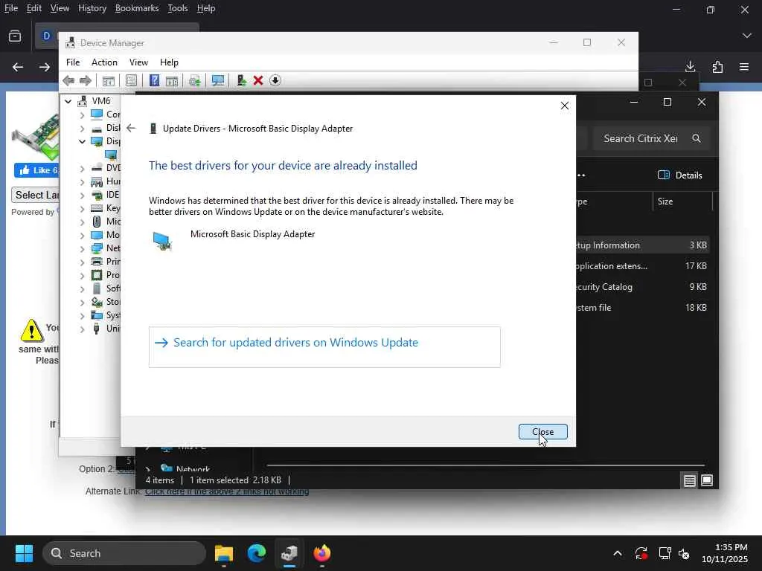Search for updated drivers on Windows Update
The width and height of the screenshot is (762, 571).
point(324,346)
